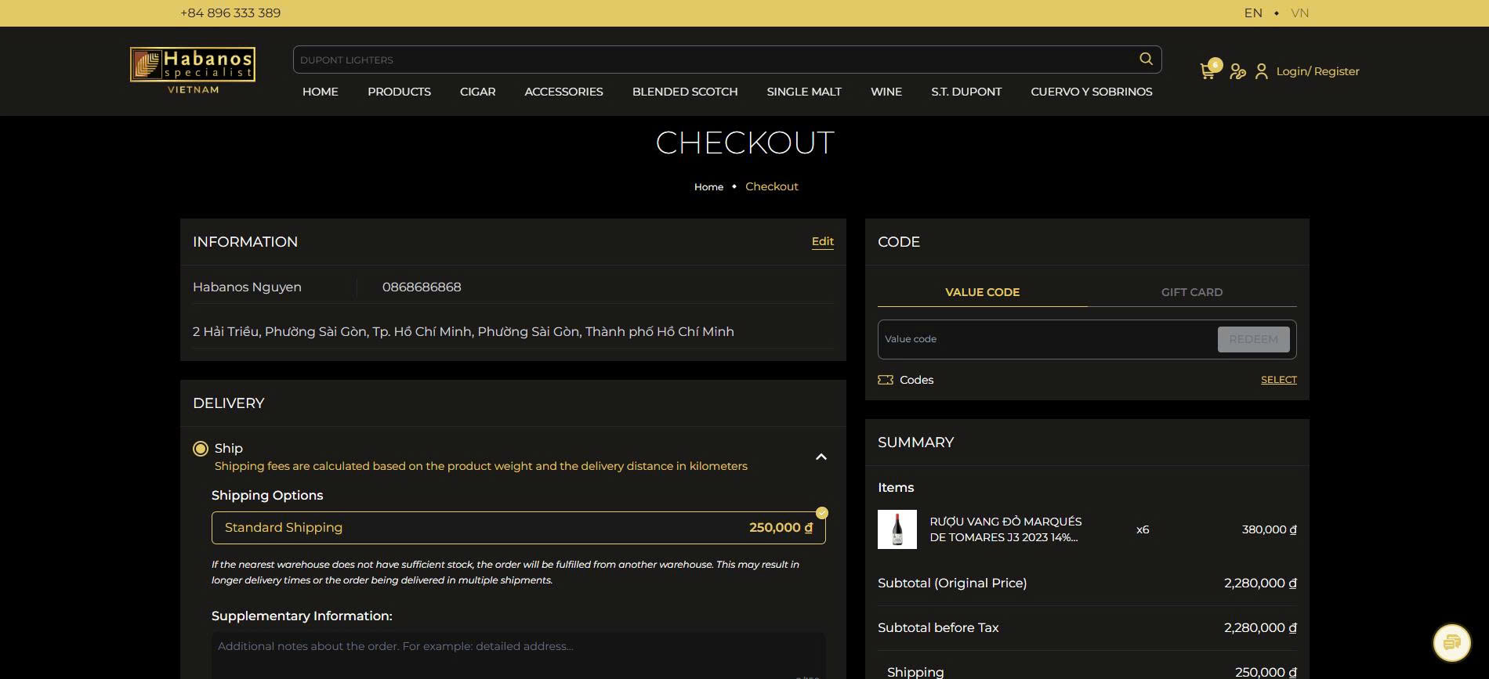This screenshot has height=679, width=1489.
Task: Click the INFORMATION section heading
Action: point(245,242)
